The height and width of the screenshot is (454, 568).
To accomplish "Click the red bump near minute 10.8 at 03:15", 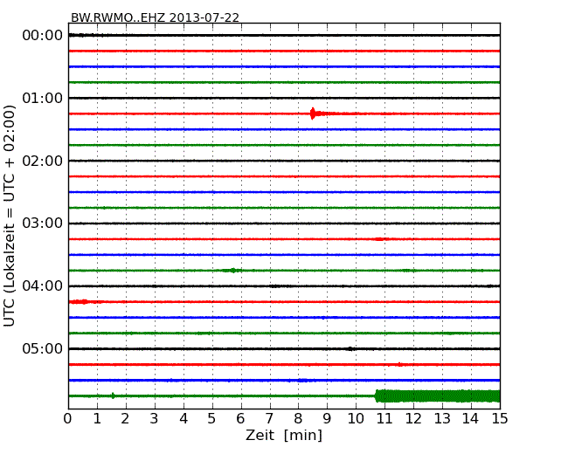I will coord(380,239).
